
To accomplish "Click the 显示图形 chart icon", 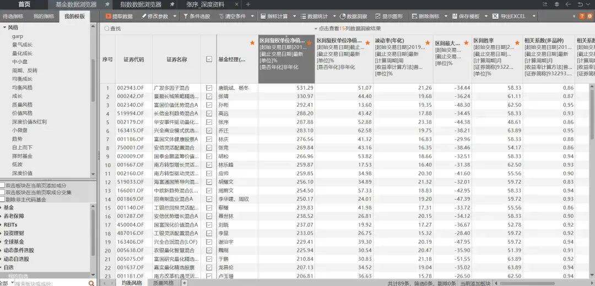I will click(x=378, y=16).
